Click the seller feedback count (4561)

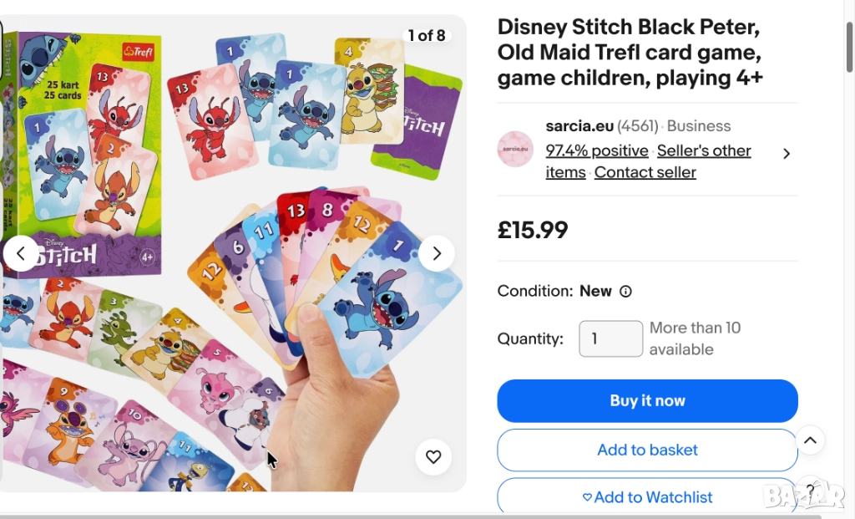click(638, 126)
